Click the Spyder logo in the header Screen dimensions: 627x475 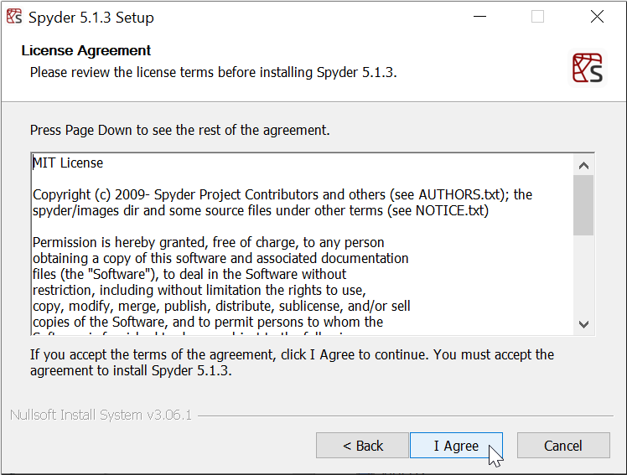coord(588,69)
